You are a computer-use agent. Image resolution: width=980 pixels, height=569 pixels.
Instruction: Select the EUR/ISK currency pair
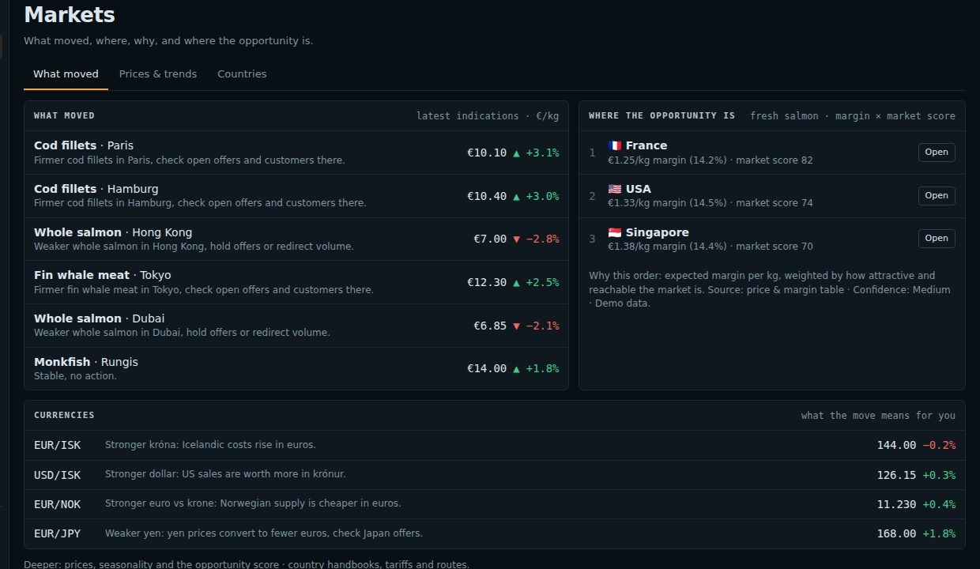tap(57, 445)
